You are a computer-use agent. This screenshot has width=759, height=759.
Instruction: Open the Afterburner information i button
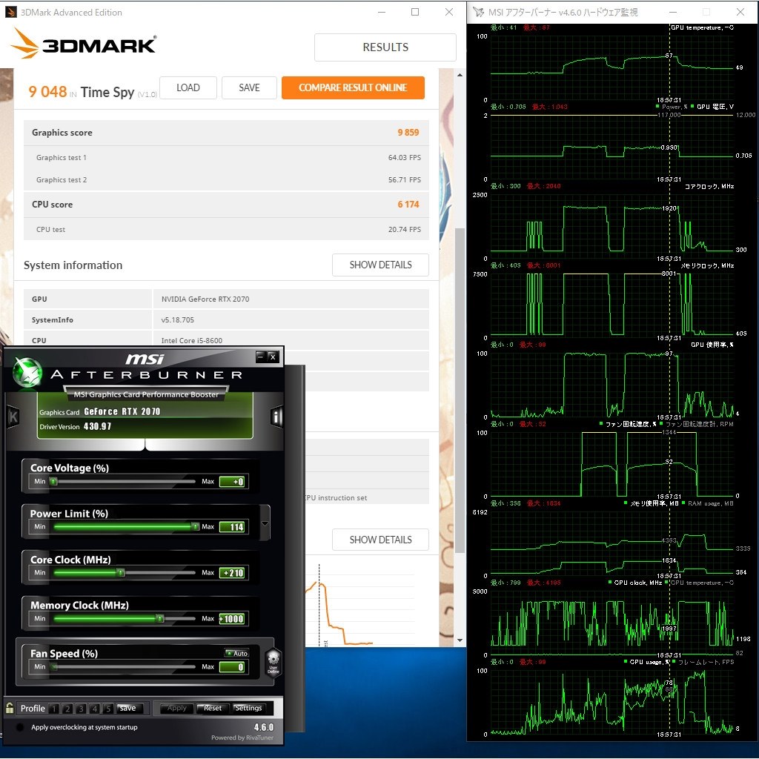[x=276, y=417]
